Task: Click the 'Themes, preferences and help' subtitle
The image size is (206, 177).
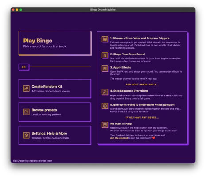Action: 50,138
